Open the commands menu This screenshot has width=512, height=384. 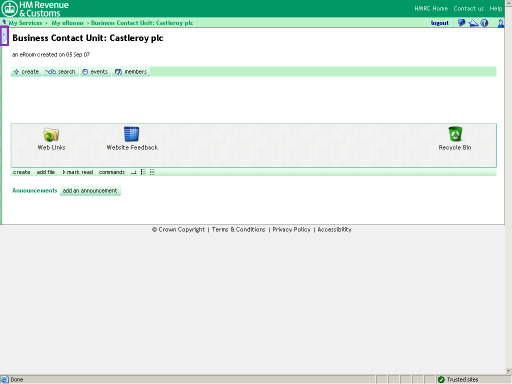tap(111, 172)
